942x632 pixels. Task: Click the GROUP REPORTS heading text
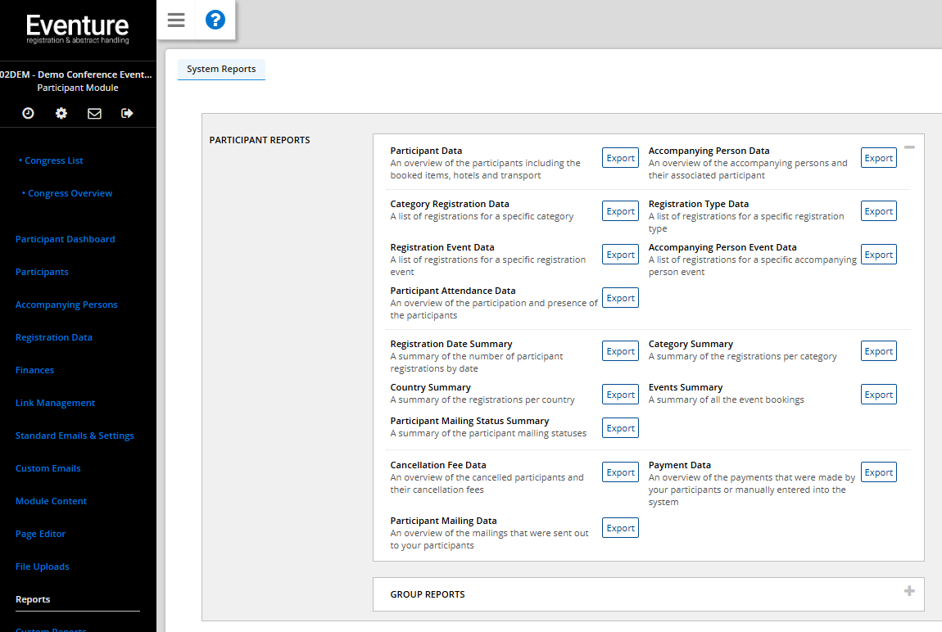pos(427,594)
